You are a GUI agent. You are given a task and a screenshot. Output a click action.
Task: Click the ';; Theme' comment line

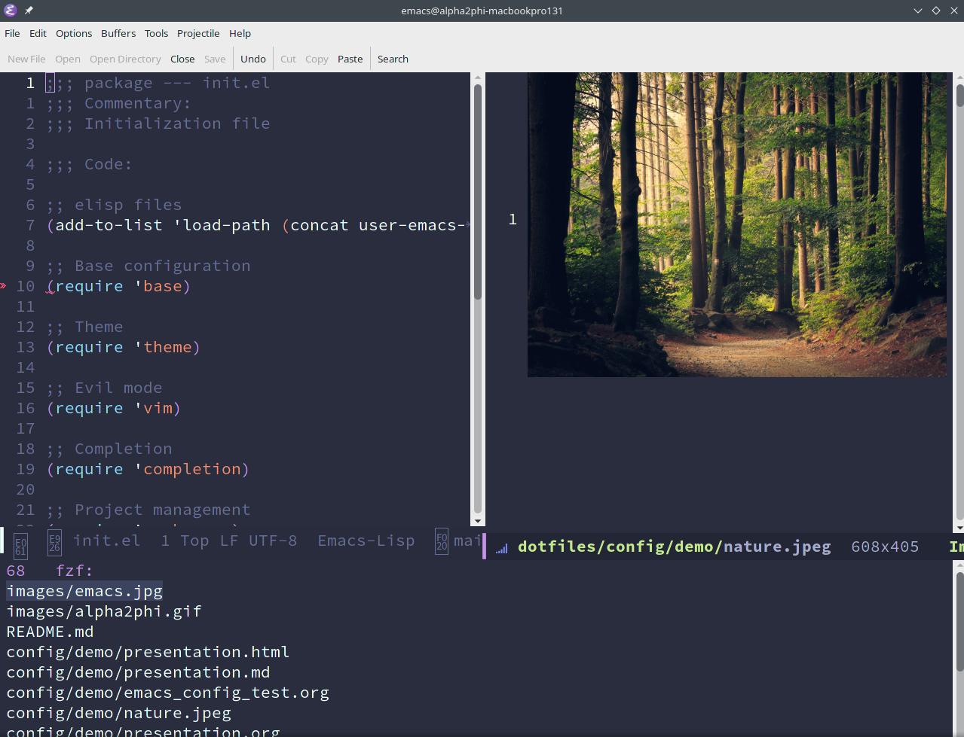coord(84,327)
